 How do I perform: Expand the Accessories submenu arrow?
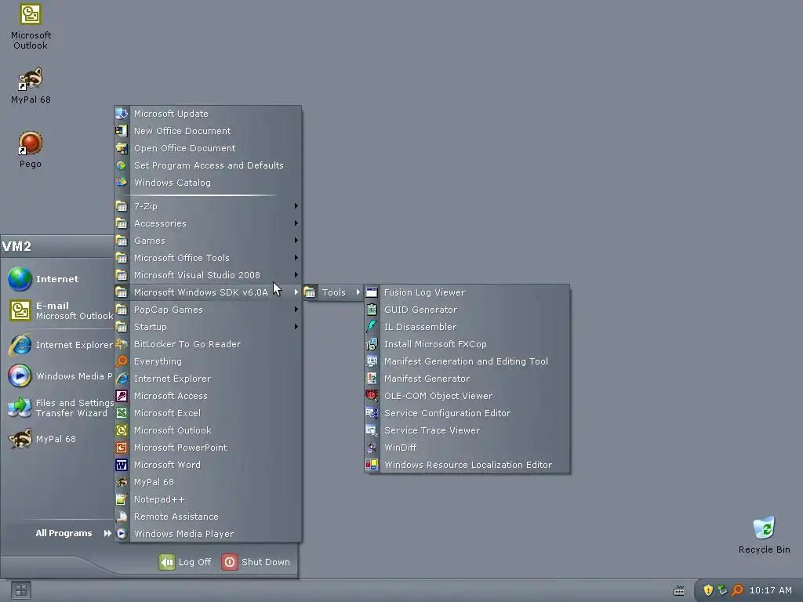(x=296, y=223)
